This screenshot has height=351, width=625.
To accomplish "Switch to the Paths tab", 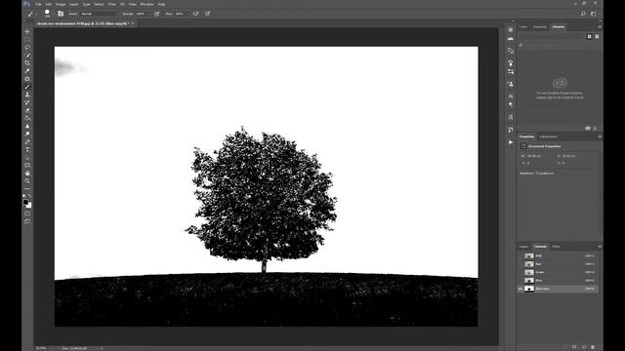I will click(556, 247).
